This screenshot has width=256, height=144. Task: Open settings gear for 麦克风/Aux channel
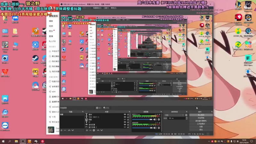pyautogui.click(x=159, y=119)
